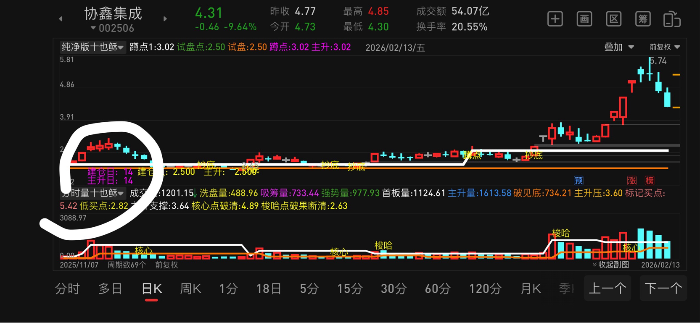The image size is (700, 323).
Task: Tap the 主升量:1613.58 indicator value
Action: (x=479, y=193)
